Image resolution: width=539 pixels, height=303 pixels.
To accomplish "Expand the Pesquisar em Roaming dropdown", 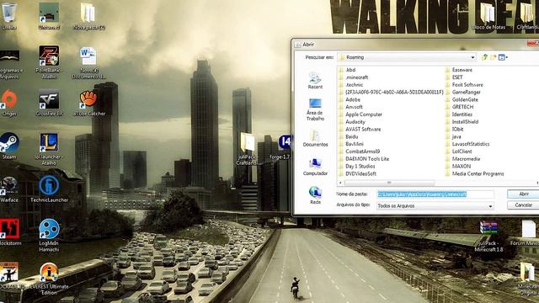I will (x=472, y=57).
